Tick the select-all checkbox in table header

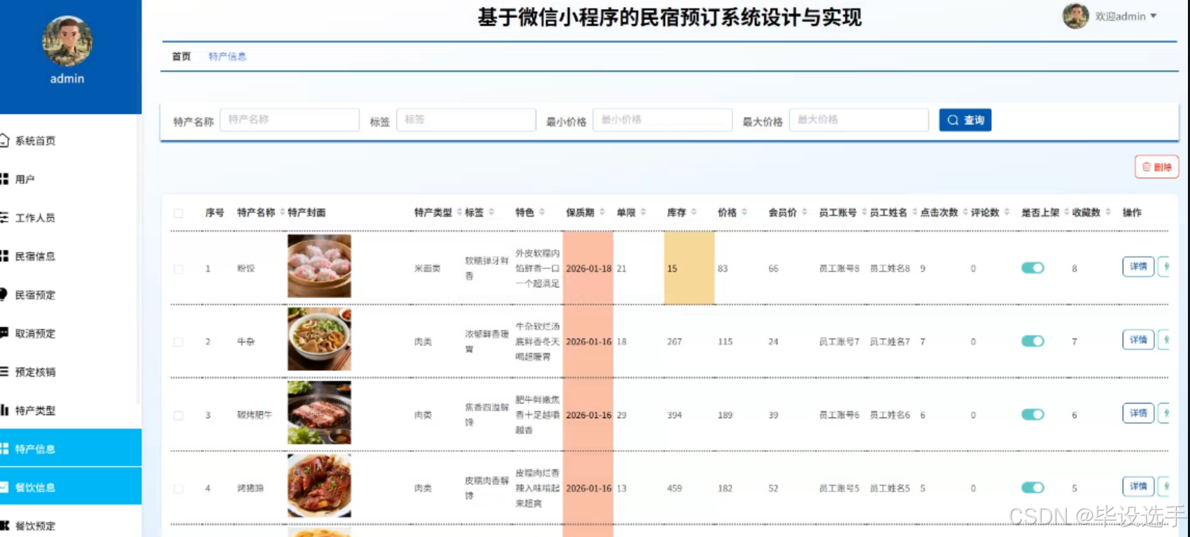coord(179,213)
